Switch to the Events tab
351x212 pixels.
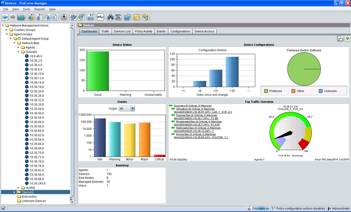point(161,31)
